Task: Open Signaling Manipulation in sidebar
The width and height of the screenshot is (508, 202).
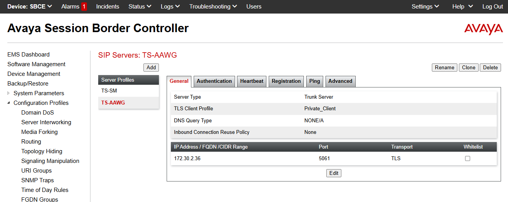Action: (x=50, y=161)
